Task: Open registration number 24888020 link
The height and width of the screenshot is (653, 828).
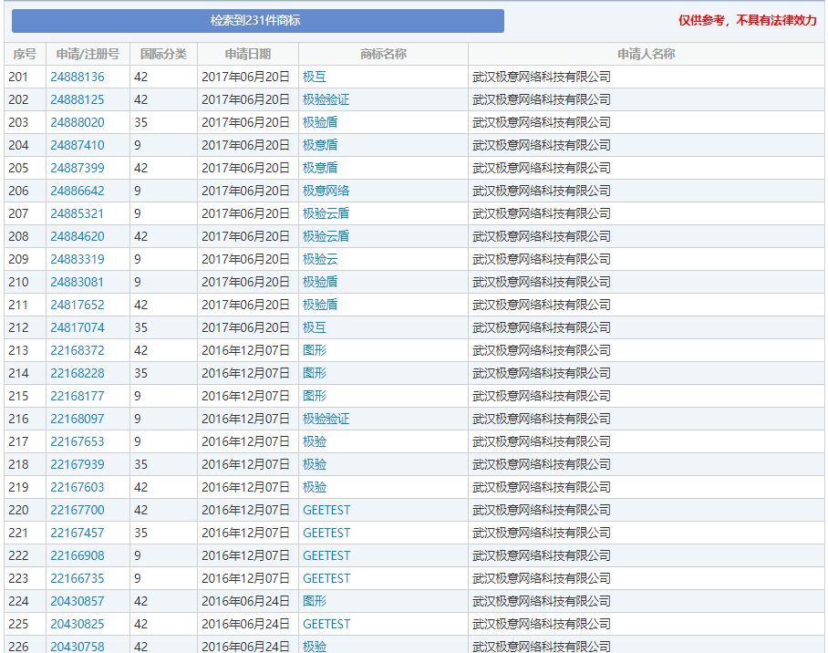Action: [78, 122]
